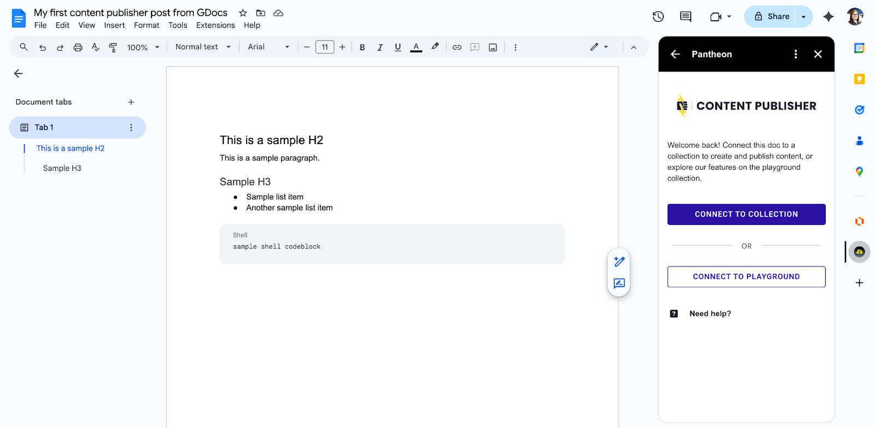Open the Extensions menu
875x428 pixels.
[x=215, y=25]
